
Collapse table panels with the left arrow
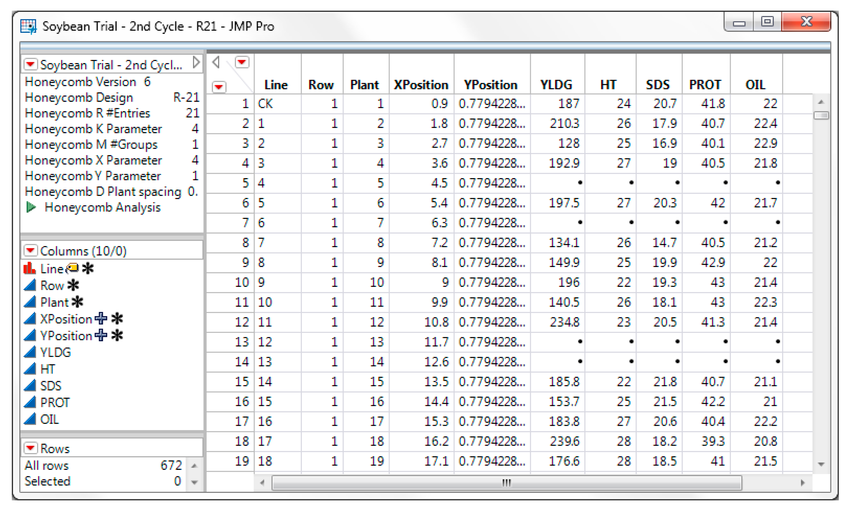click(216, 62)
